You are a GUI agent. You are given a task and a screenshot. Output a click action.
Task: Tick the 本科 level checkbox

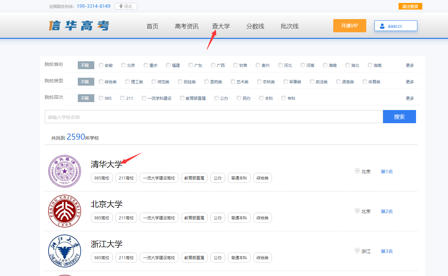click(261, 98)
